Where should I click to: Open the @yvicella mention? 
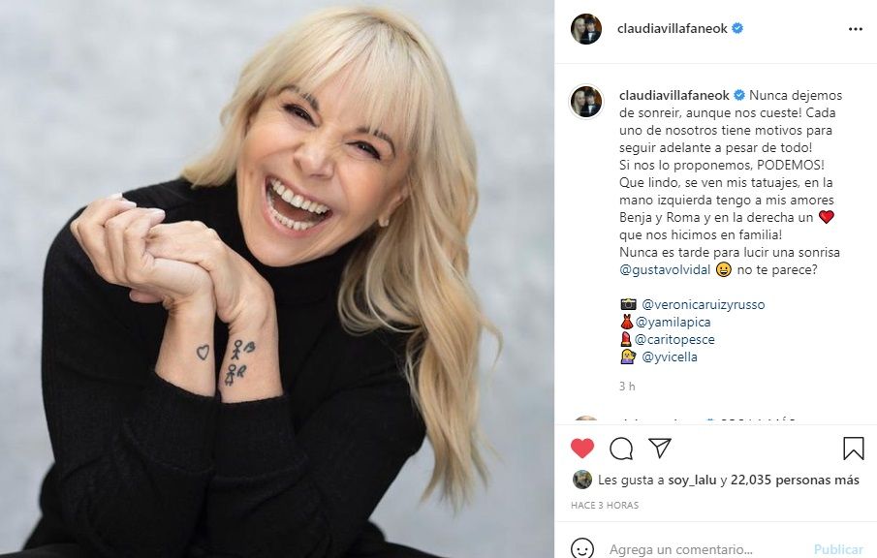[x=666, y=356]
